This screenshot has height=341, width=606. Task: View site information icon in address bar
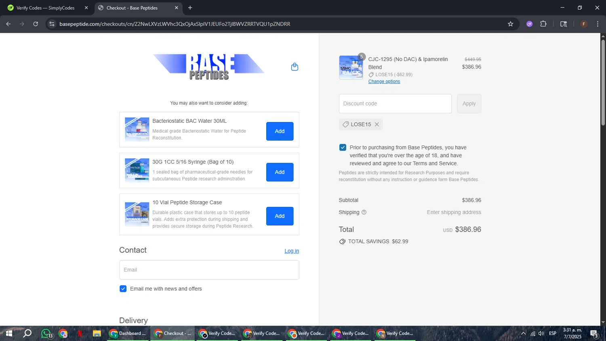(52, 24)
